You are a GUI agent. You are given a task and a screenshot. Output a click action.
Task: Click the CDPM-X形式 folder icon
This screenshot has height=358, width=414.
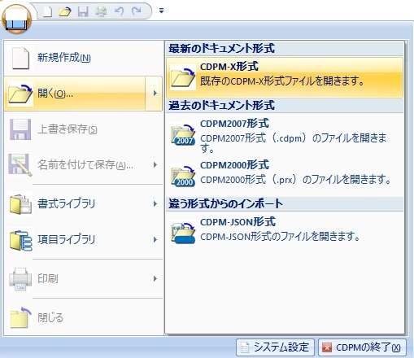[182, 77]
